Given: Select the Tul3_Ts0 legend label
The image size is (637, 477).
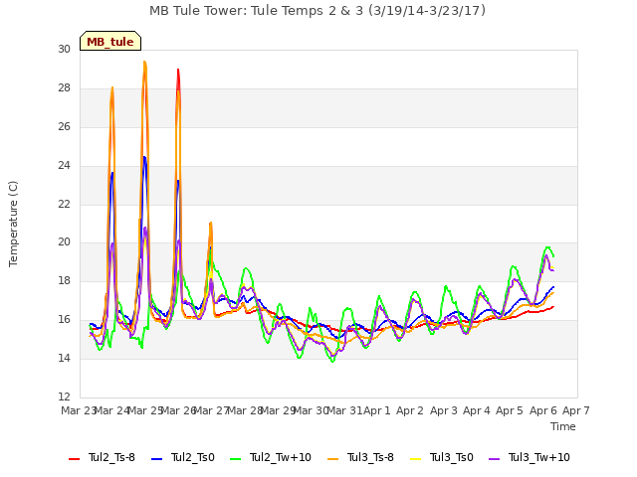Looking at the screenshot, I should [451, 457].
